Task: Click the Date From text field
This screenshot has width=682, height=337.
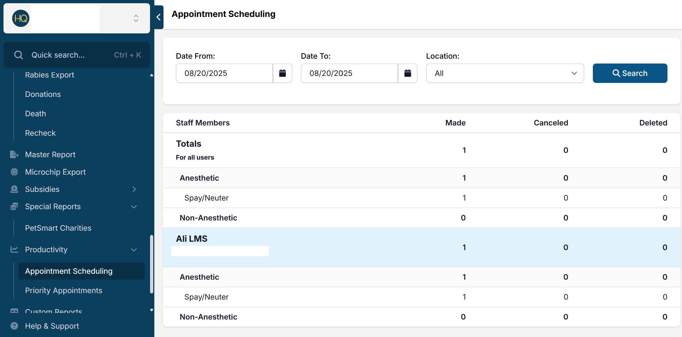Action: (x=224, y=73)
